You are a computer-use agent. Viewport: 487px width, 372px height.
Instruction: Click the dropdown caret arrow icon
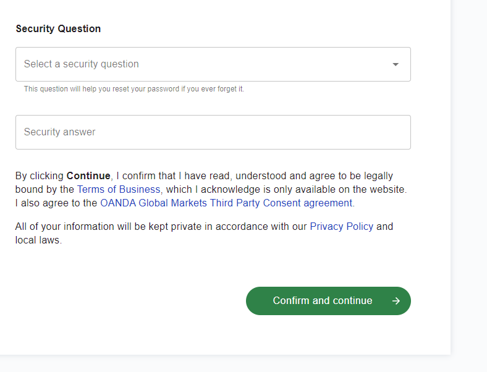point(396,64)
